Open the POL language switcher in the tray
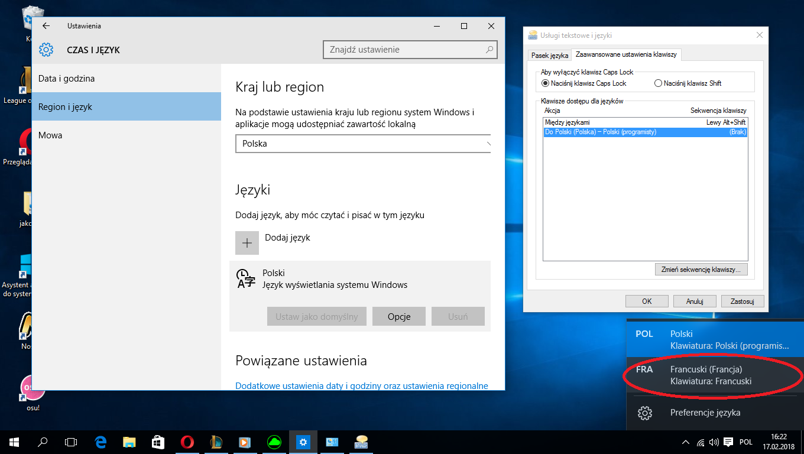Viewport: 804px width, 454px height. coord(746,442)
